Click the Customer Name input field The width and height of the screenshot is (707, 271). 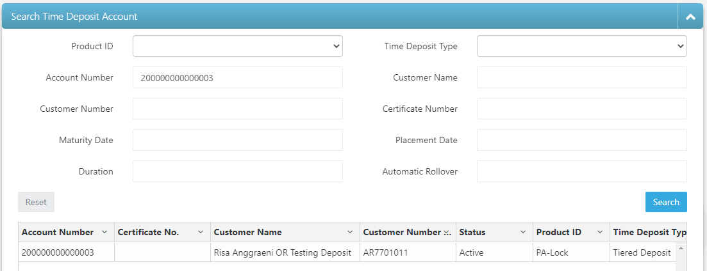tap(581, 77)
